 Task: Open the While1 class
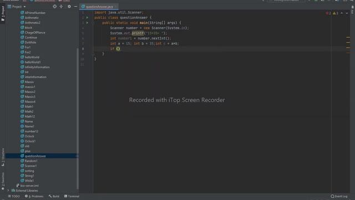coord(27,181)
